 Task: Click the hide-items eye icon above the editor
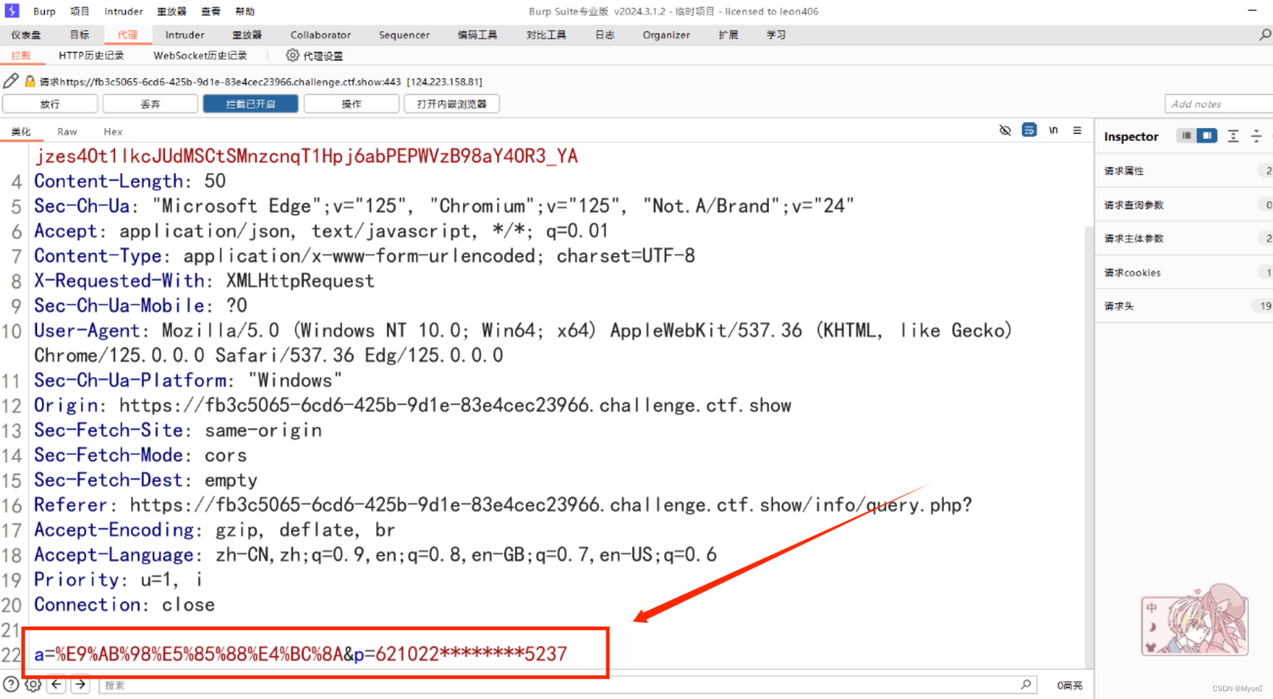1004,130
